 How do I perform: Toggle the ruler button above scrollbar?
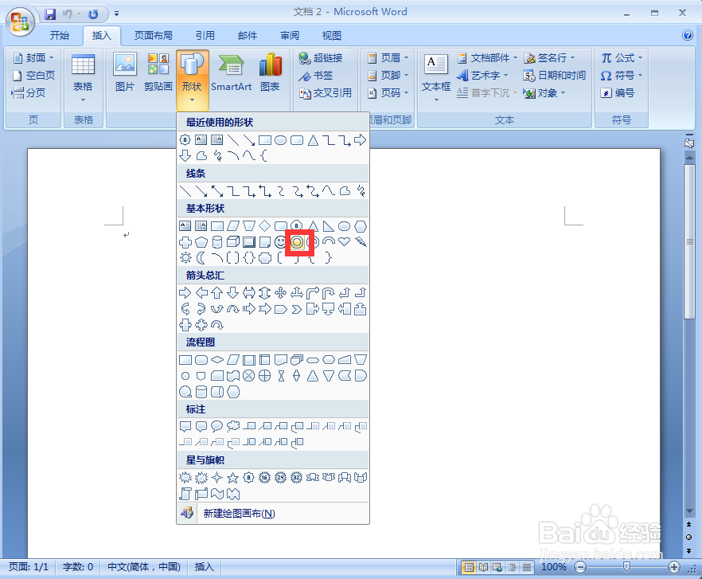689,143
